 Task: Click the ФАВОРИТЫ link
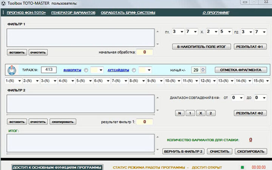pyautogui.click(x=72, y=70)
